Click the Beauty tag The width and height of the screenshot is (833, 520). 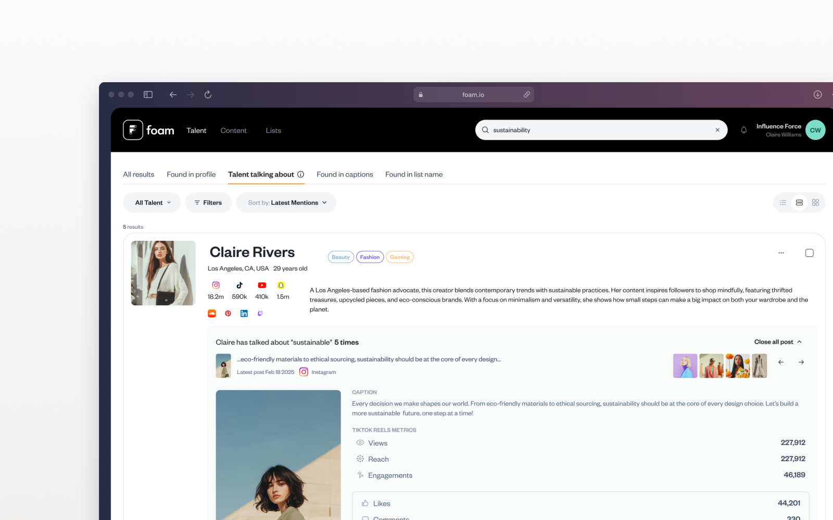pyautogui.click(x=341, y=257)
